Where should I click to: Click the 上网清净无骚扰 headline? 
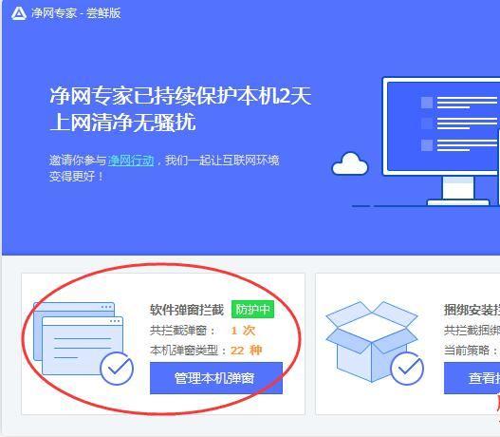(122, 123)
